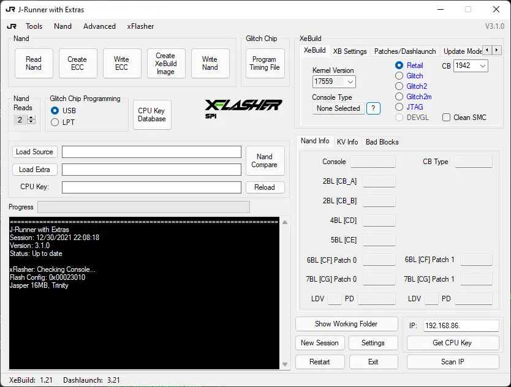
Task: Switch to the Nand Info tab
Action: [315, 141]
